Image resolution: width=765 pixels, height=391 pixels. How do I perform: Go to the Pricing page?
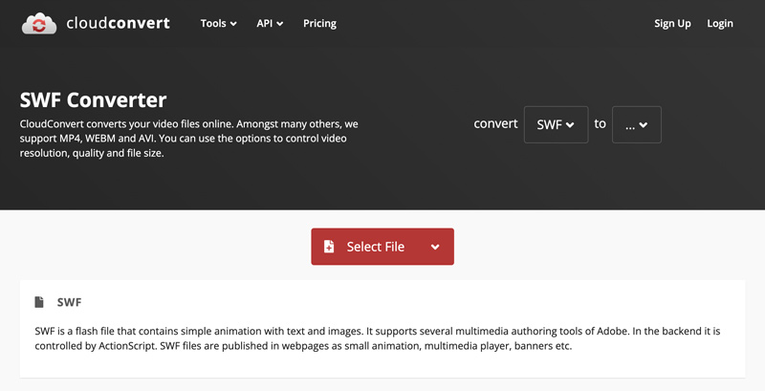tap(319, 23)
